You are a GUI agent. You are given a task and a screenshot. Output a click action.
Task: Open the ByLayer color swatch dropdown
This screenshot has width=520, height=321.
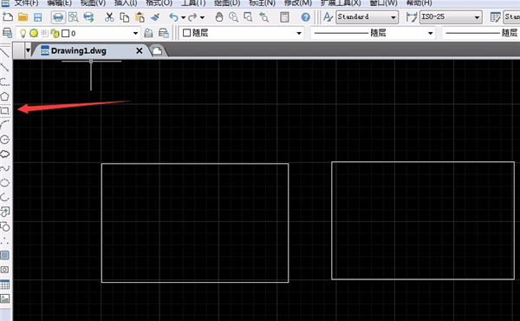click(x=243, y=33)
